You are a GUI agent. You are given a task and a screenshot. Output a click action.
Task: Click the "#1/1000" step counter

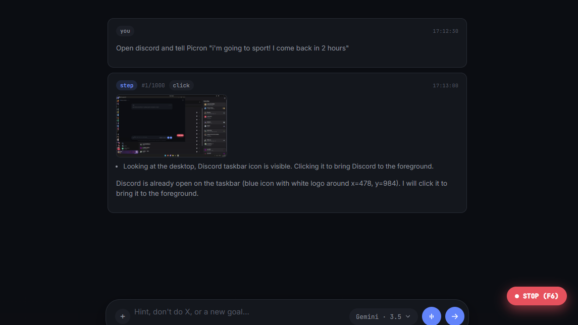(x=153, y=85)
